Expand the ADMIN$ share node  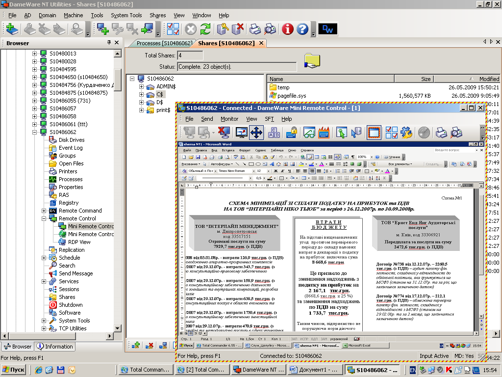pyautogui.click(x=142, y=86)
